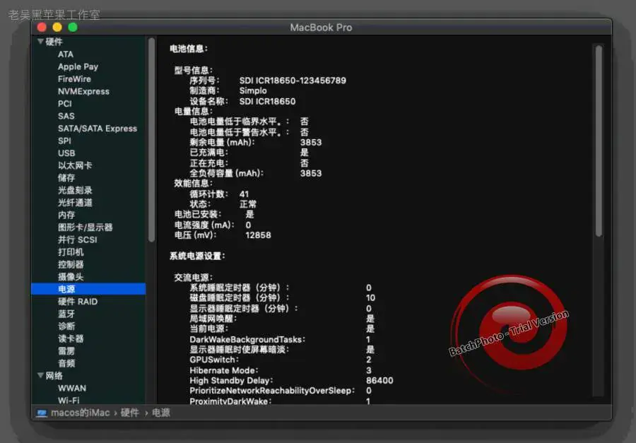Click the green zoom window button
The image size is (636, 443).
coord(73,27)
